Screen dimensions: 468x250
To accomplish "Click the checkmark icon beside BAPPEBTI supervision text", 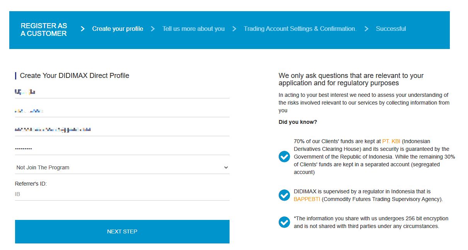I will click(x=284, y=195).
